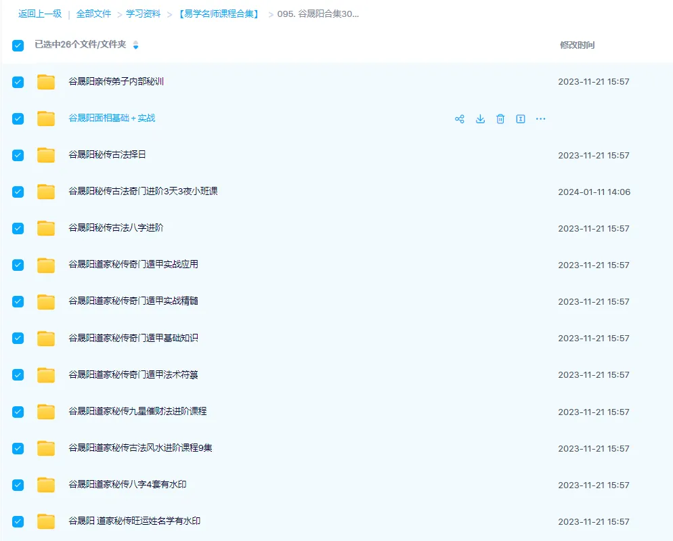Viewport: 673px width, 541px height.
Task: Uncheck 谷晟阳道家秘传奇门遁甲法术符箓 checkbox
Action: pos(18,375)
